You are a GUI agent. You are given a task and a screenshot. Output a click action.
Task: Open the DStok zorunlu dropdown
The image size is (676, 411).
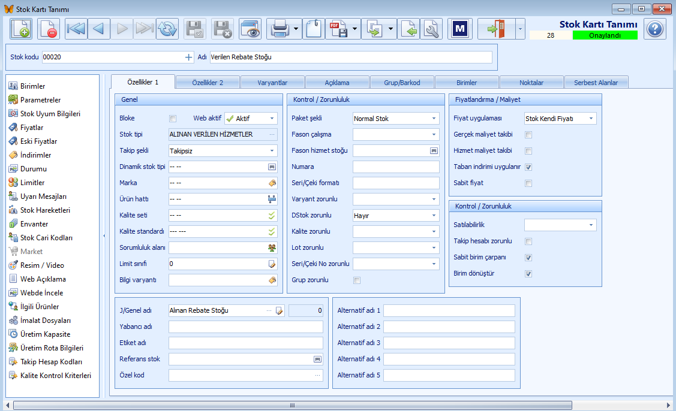tap(434, 216)
